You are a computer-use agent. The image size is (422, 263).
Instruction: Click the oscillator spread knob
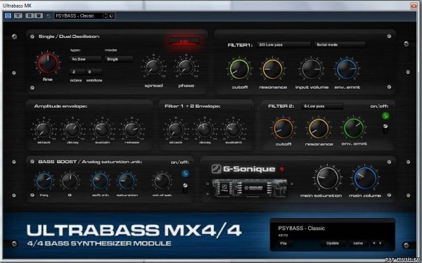click(153, 68)
